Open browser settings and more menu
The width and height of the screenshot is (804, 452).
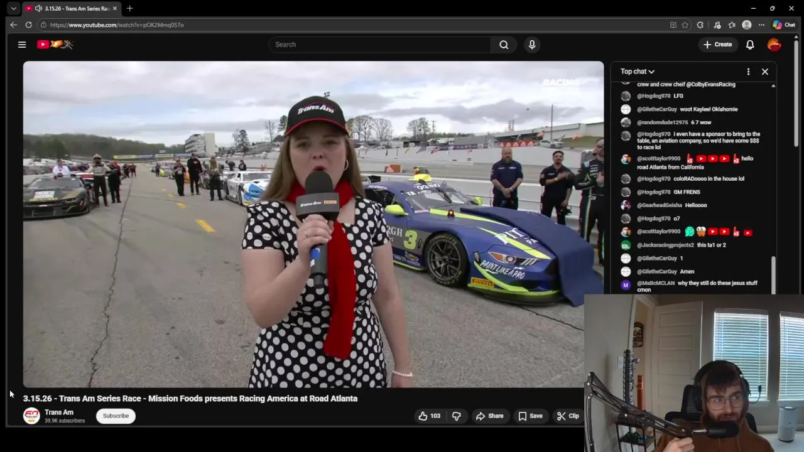[x=761, y=25]
